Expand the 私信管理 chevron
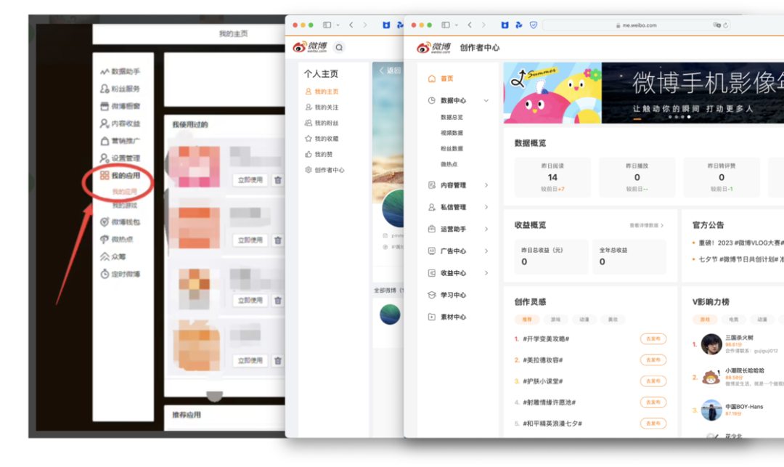Screen dimensions: 784x467 click(486, 207)
